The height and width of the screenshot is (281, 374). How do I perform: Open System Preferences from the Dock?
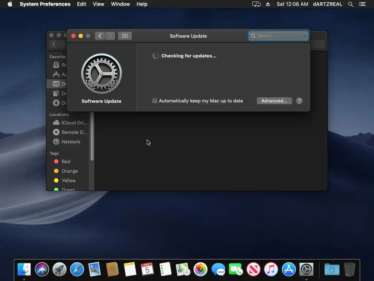point(306,269)
